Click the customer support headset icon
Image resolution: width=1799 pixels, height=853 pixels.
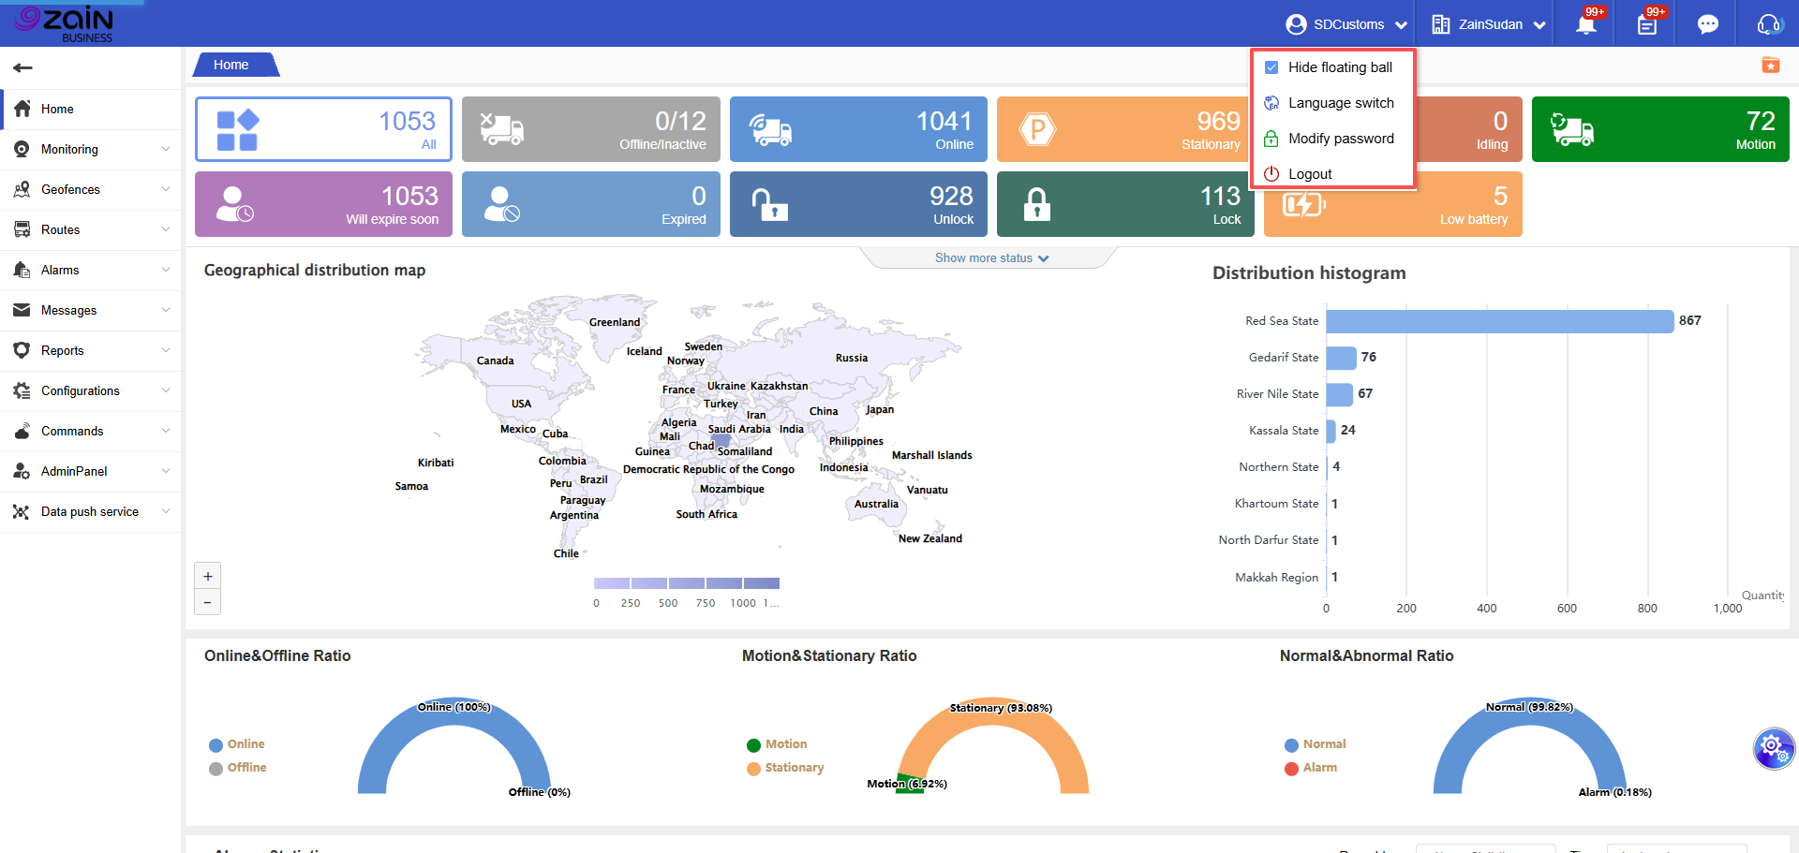(1768, 25)
